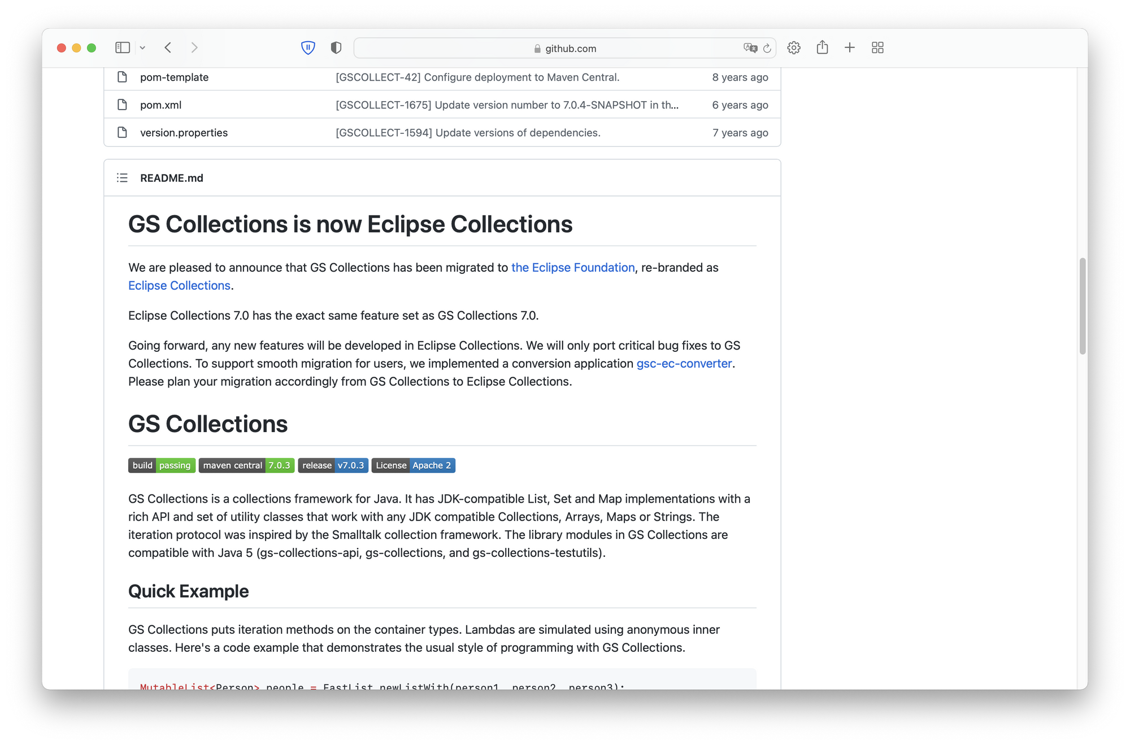The width and height of the screenshot is (1130, 745).
Task: Go forward with the forward arrow
Action: (x=194, y=48)
